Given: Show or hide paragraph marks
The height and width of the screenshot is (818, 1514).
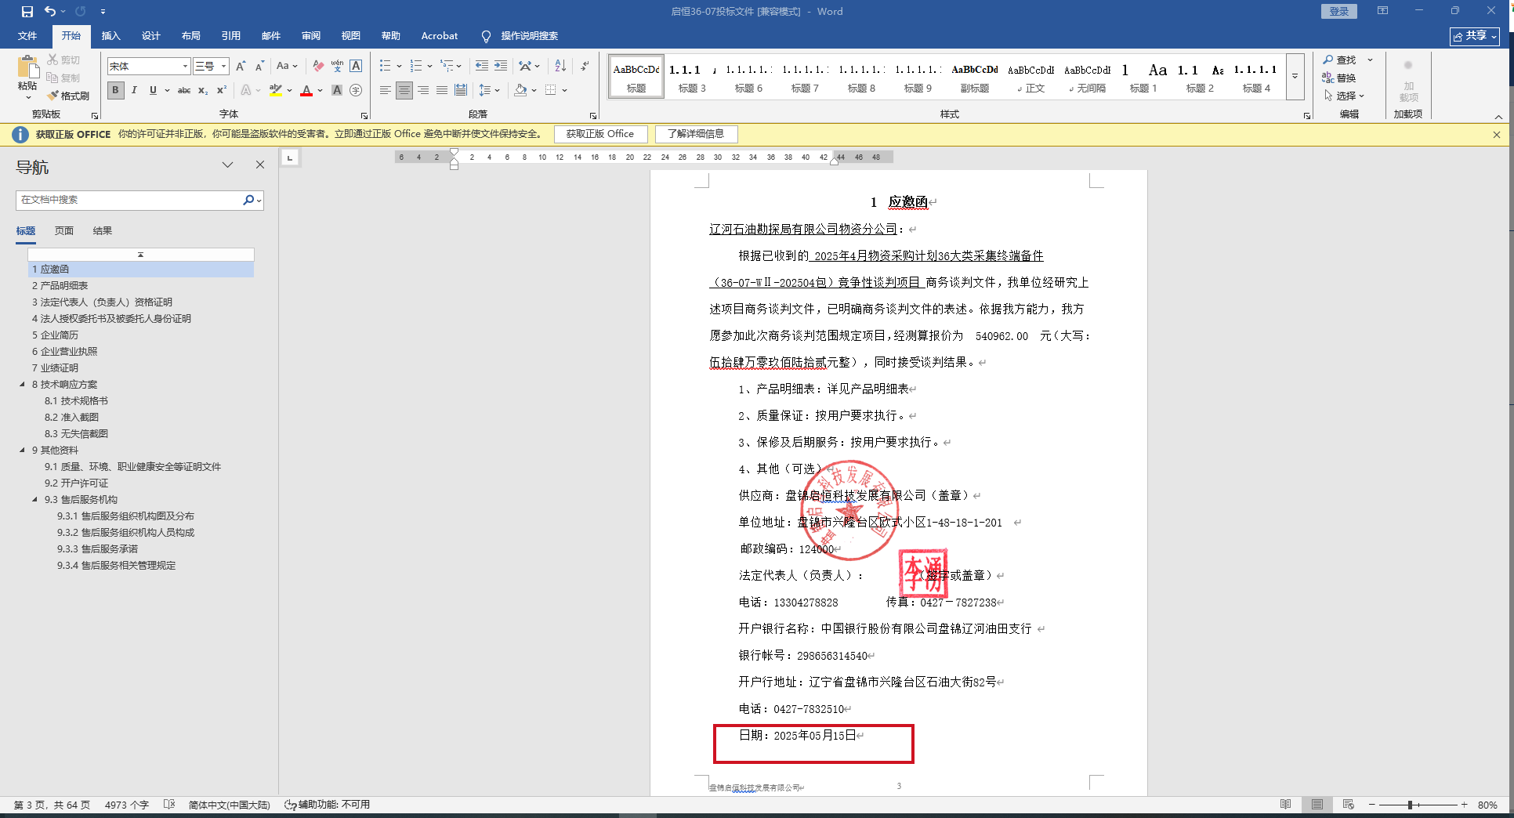Looking at the screenshot, I should 585,67.
